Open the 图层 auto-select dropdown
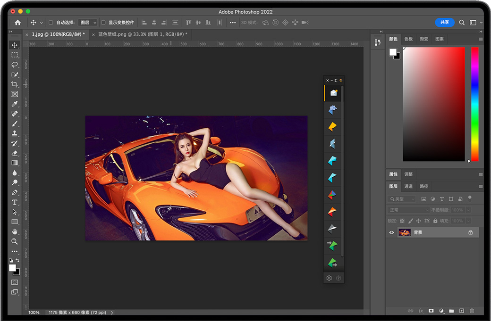Screen dimensions: 491x321 pyautogui.click(x=88, y=22)
